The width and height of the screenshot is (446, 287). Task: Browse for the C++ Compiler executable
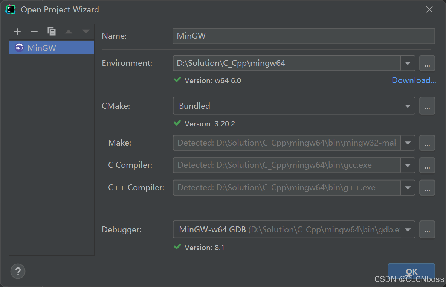(427, 188)
